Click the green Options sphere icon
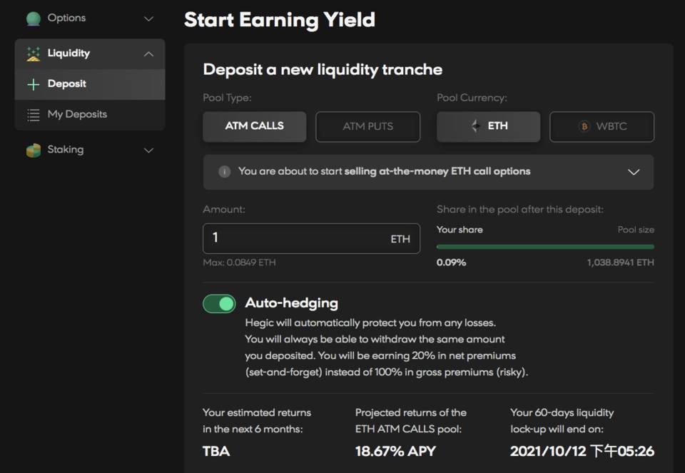This screenshot has width=685, height=473. (33, 19)
